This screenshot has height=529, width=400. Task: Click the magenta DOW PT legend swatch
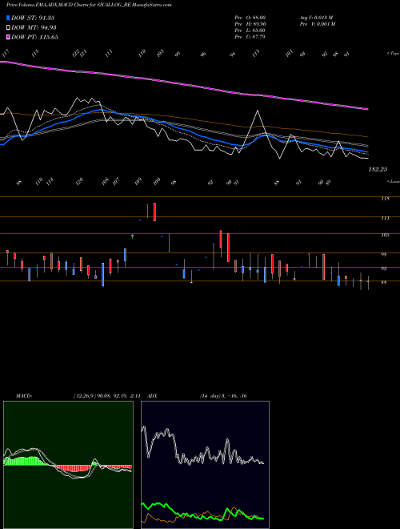point(9,37)
